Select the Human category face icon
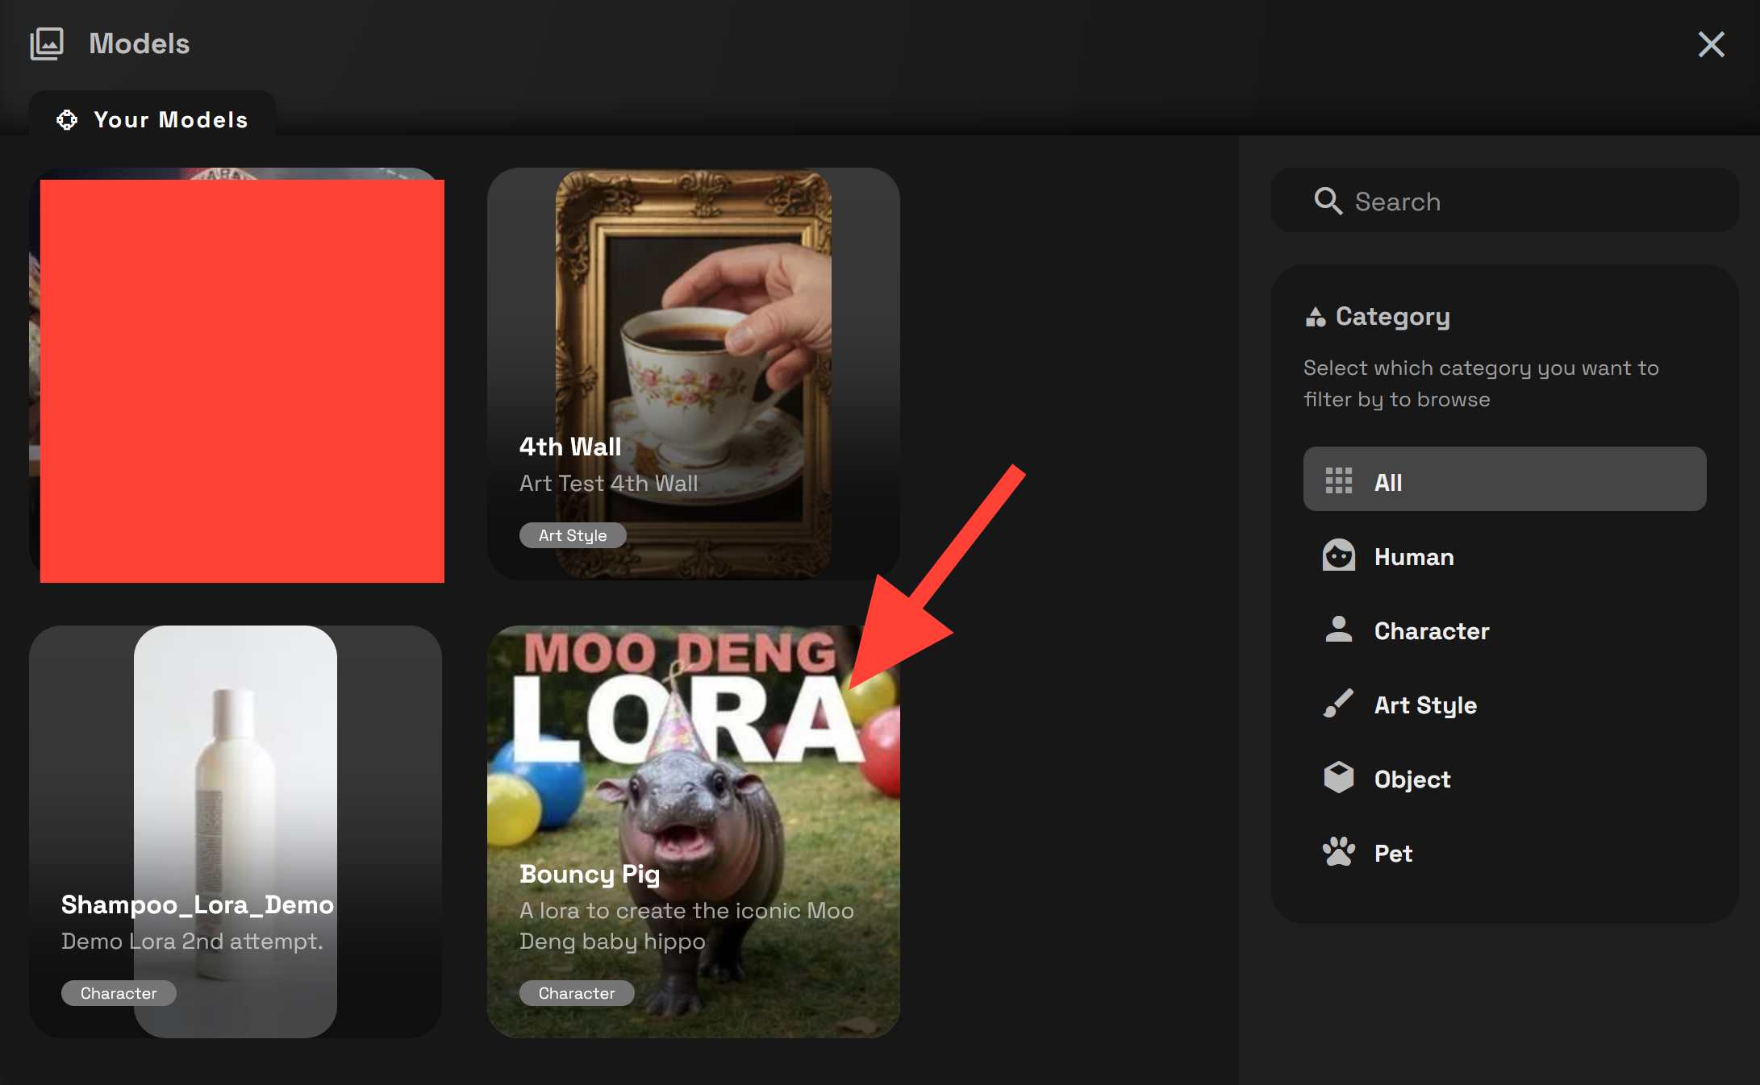Screen dimensions: 1760x1085 coord(1338,555)
